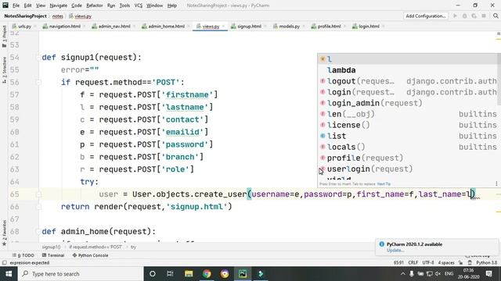Click the Run triangle icon in toolbar
Screen dimensions: 501x281
(x=455, y=16)
